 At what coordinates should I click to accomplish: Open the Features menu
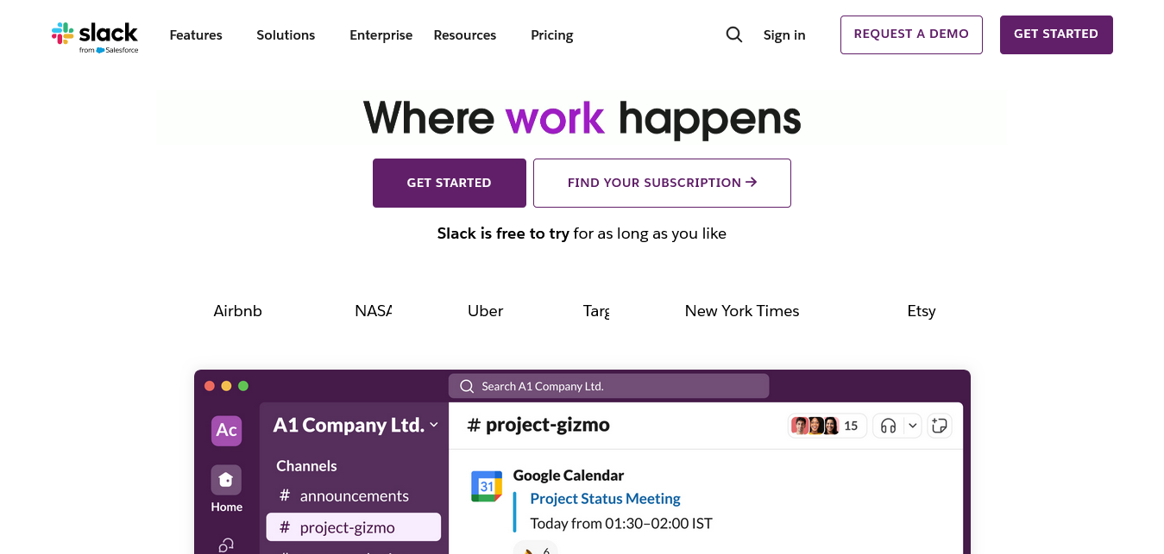(x=196, y=35)
